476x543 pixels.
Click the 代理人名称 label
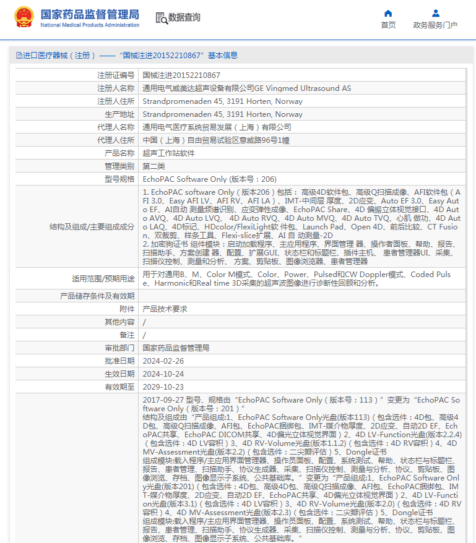[x=116, y=127]
